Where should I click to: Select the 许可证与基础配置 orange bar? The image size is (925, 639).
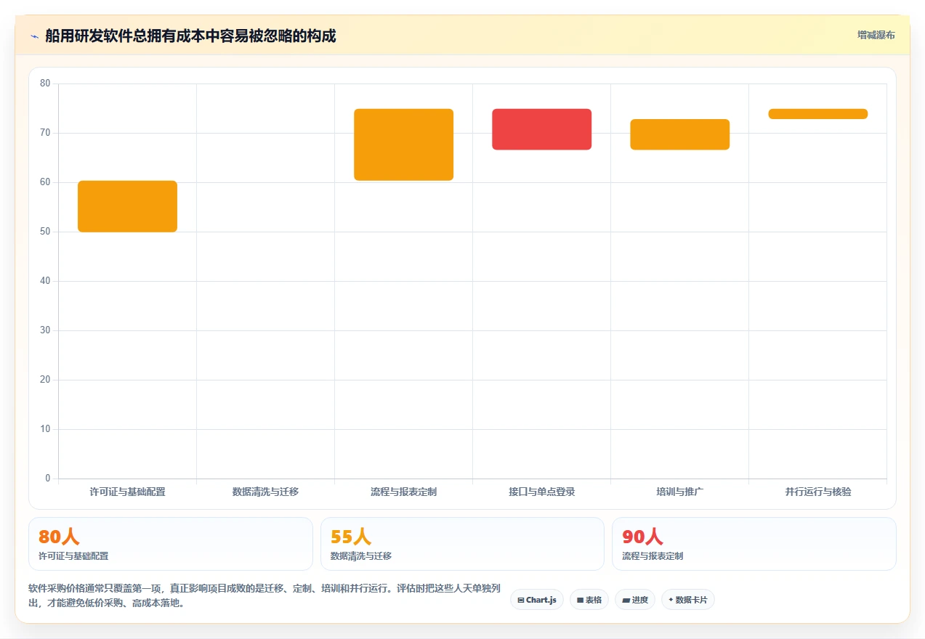point(127,206)
